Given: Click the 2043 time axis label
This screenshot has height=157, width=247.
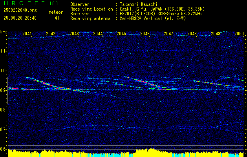Looking at the screenshot, I should click(x=74, y=34).
